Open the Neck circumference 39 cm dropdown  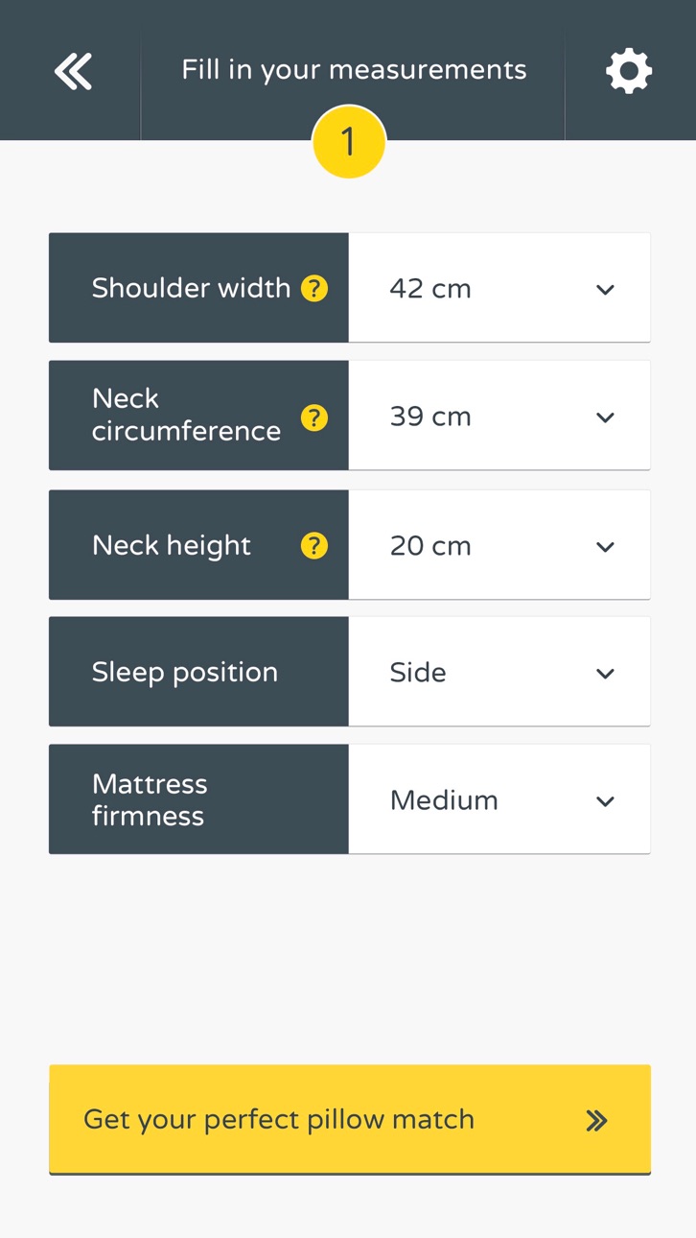499,416
